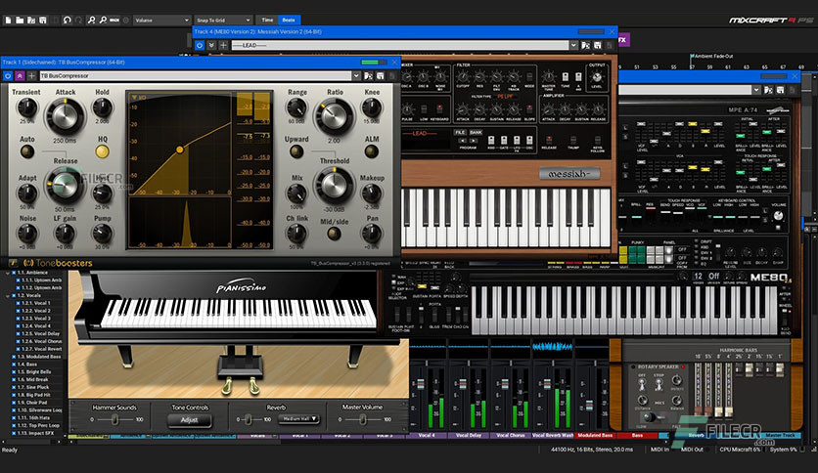Image resolution: width=818 pixels, height=473 pixels.
Task: Click the double-chevron icon in Messiah window
Action: [211, 45]
